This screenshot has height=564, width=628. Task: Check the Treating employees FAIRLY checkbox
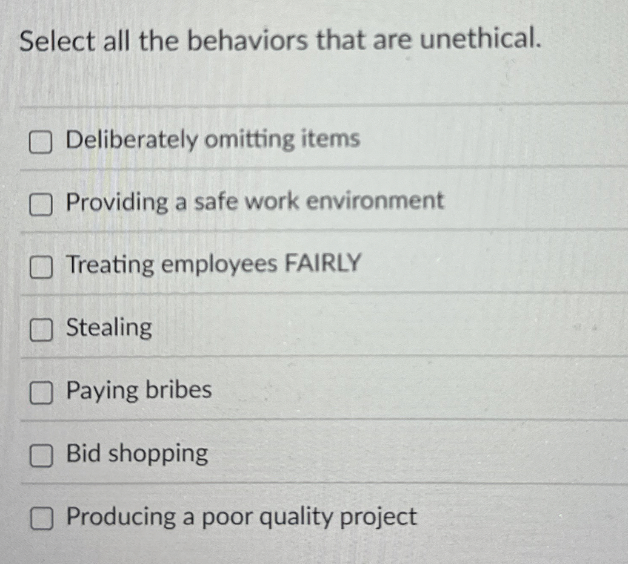[x=41, y=268]
